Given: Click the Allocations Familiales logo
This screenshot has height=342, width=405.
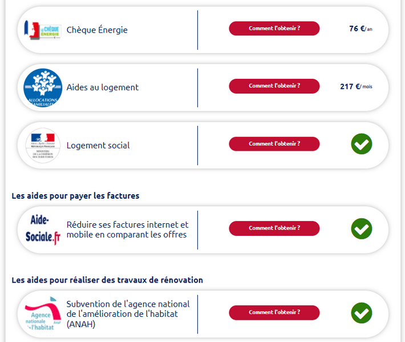Looking at the screenshot, I should [x=43, y=88].
